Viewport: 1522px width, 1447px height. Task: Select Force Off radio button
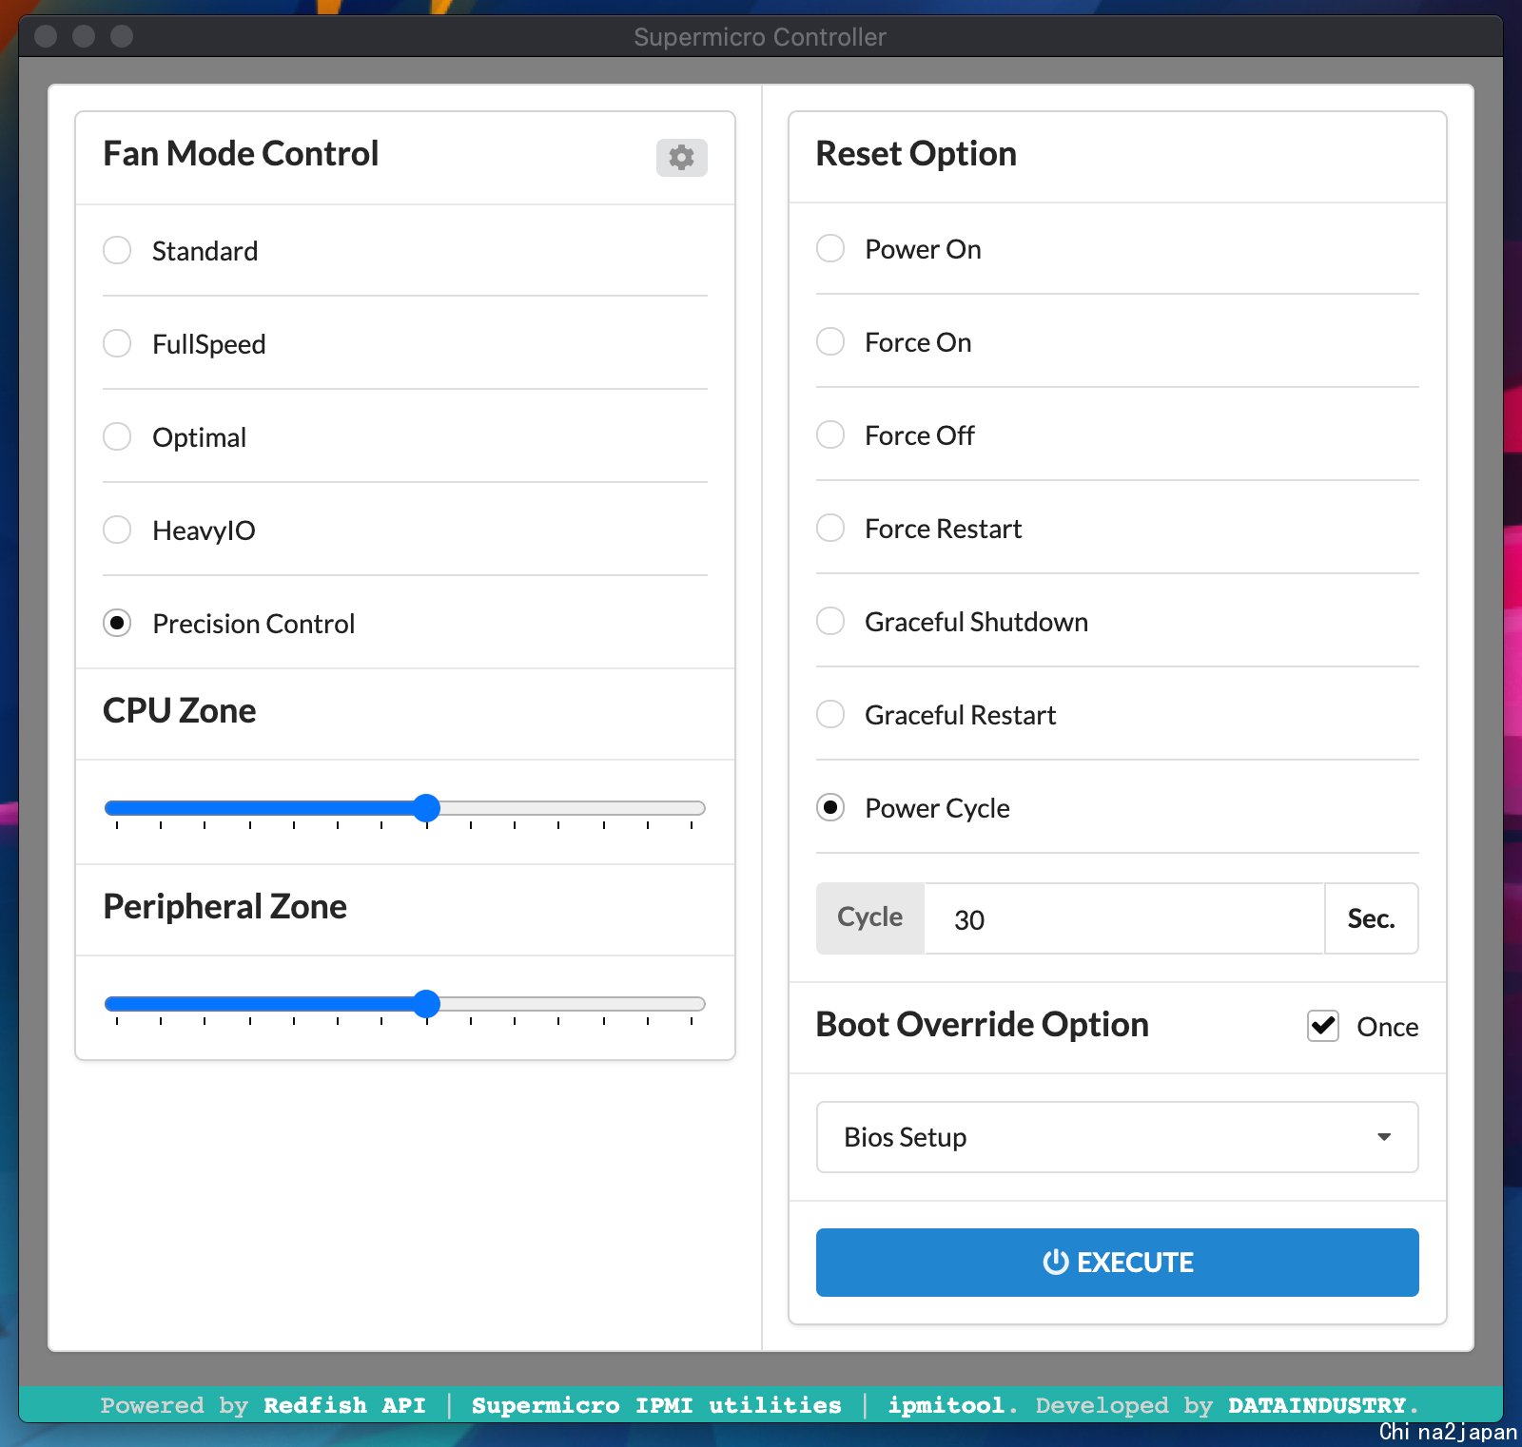(830, 434)
